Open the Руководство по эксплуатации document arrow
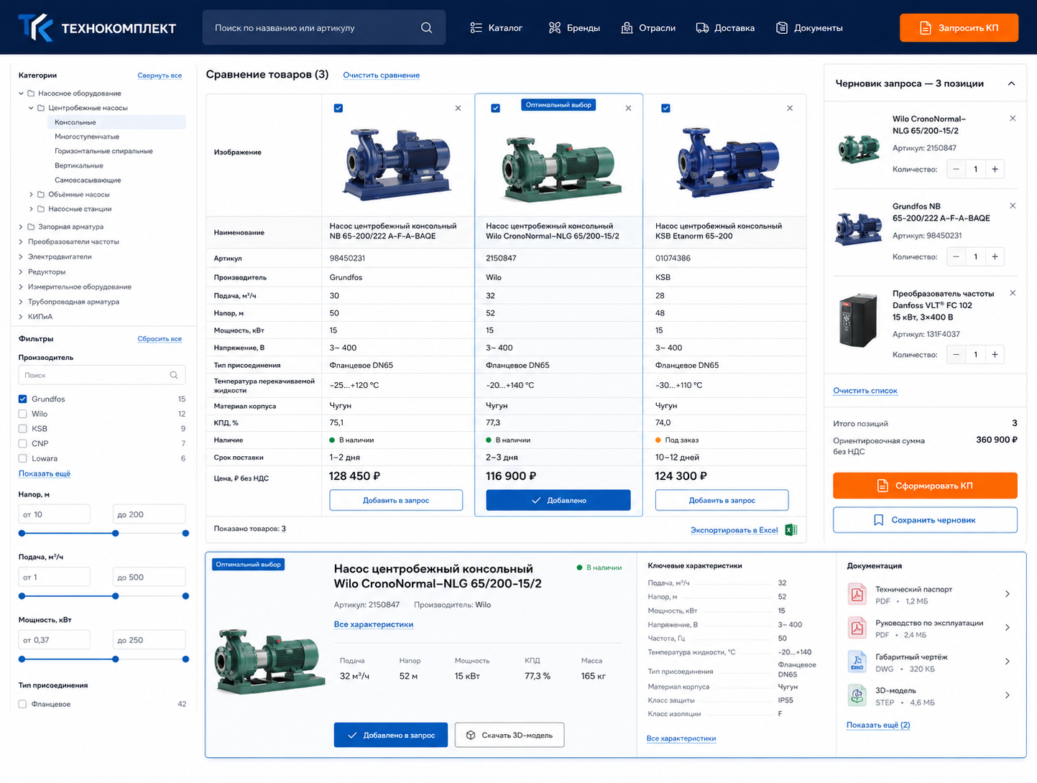This screenshot has height=783, width=1037. click(1008, 628)
